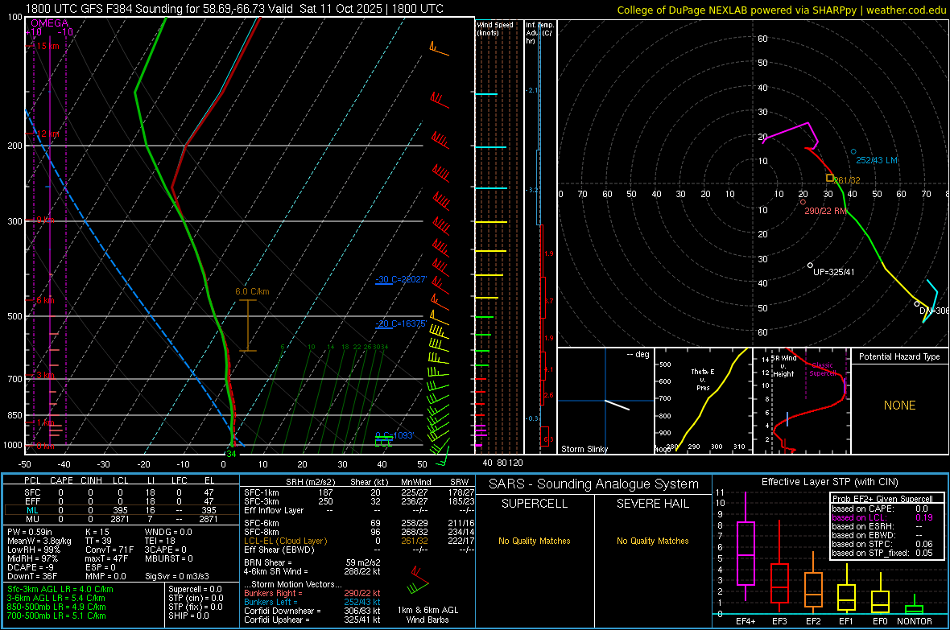Click the ConvT = 71F value

click(x=109, y=550)
